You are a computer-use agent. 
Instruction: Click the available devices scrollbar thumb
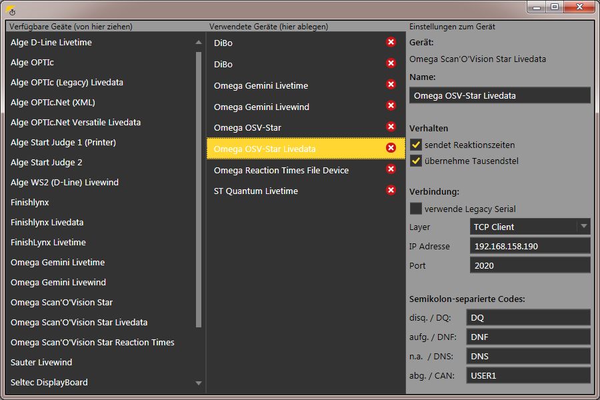[x=198, y=189]
